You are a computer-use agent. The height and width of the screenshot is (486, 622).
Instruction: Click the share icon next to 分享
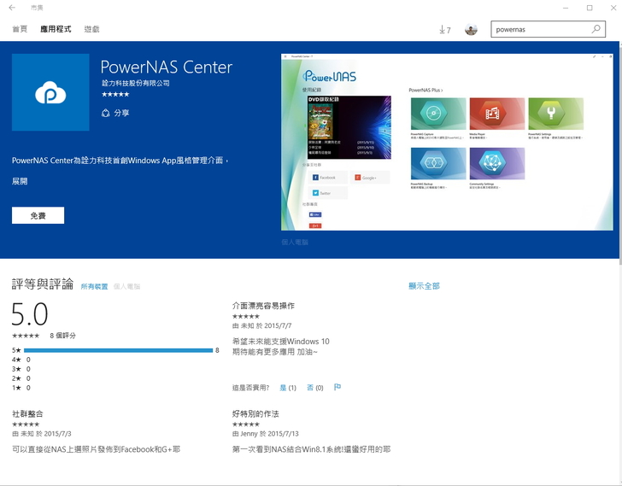coord(105,113)
